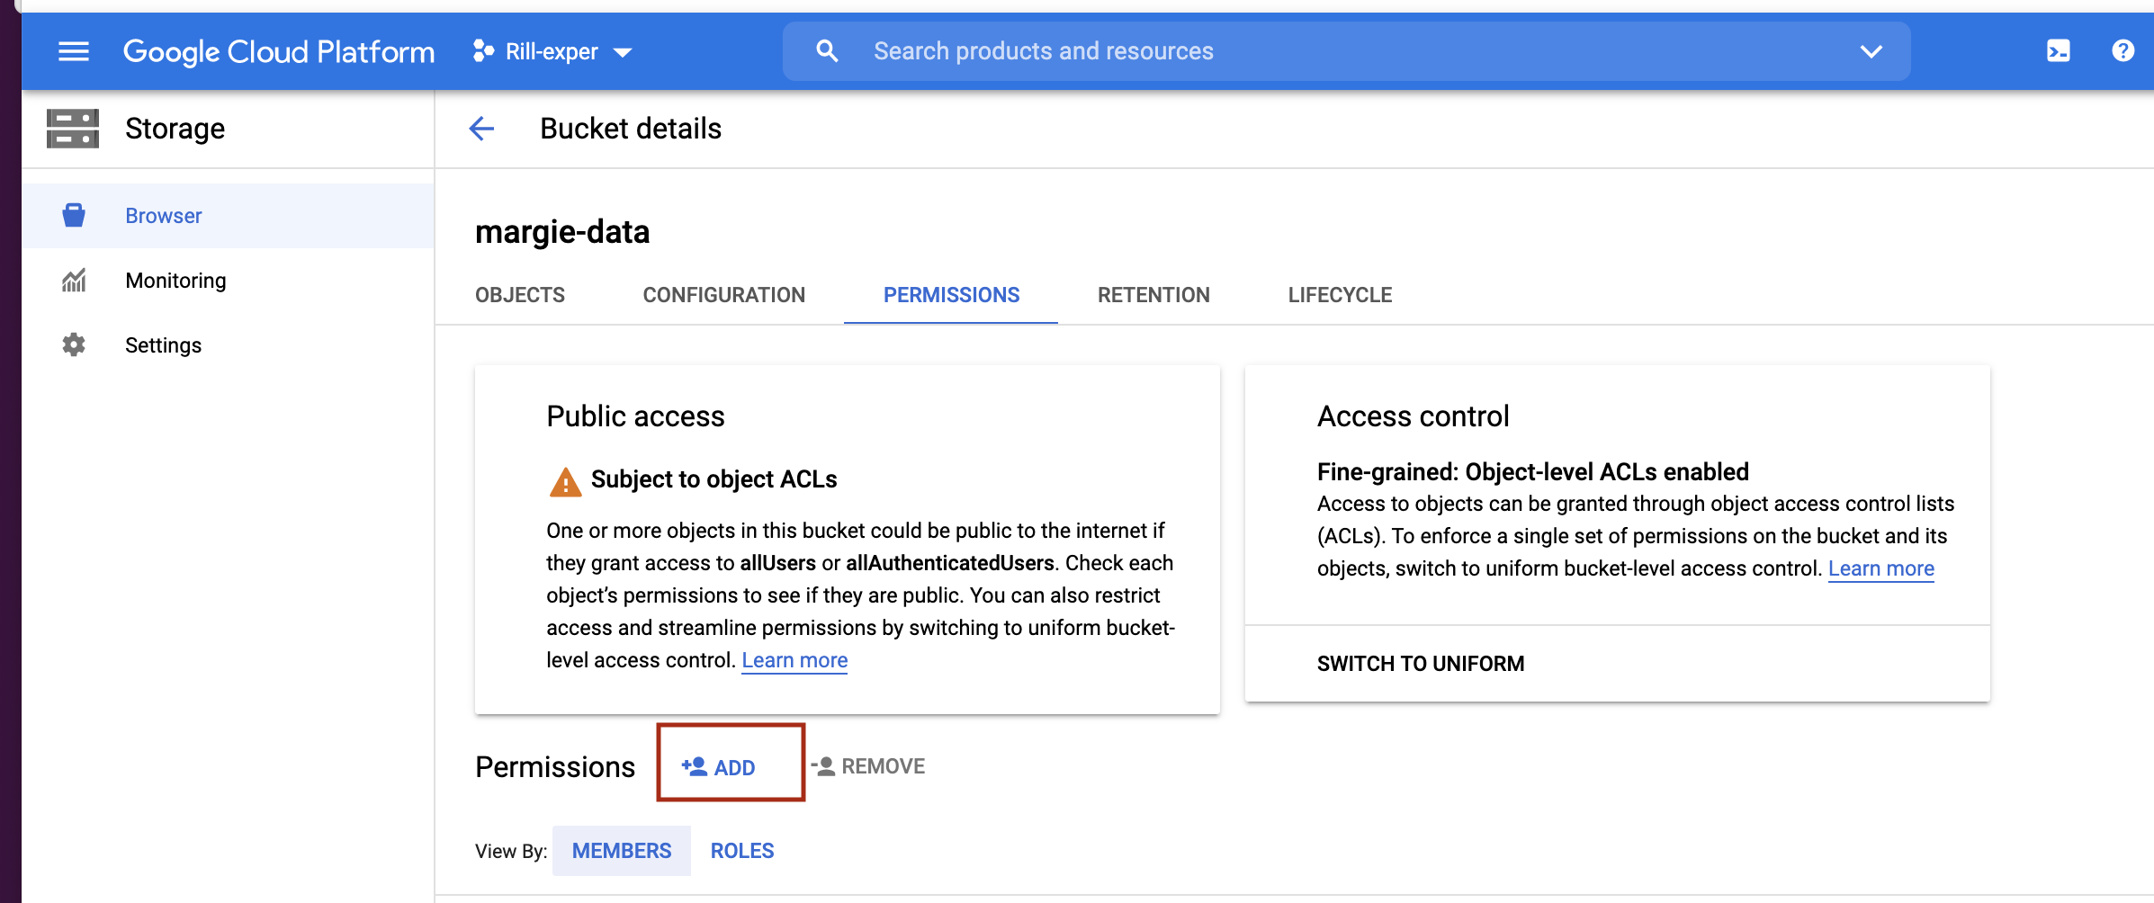Screen dimensions: 2154x903
Task: Open Settings in the sidebar
Action: click(228, 345)
